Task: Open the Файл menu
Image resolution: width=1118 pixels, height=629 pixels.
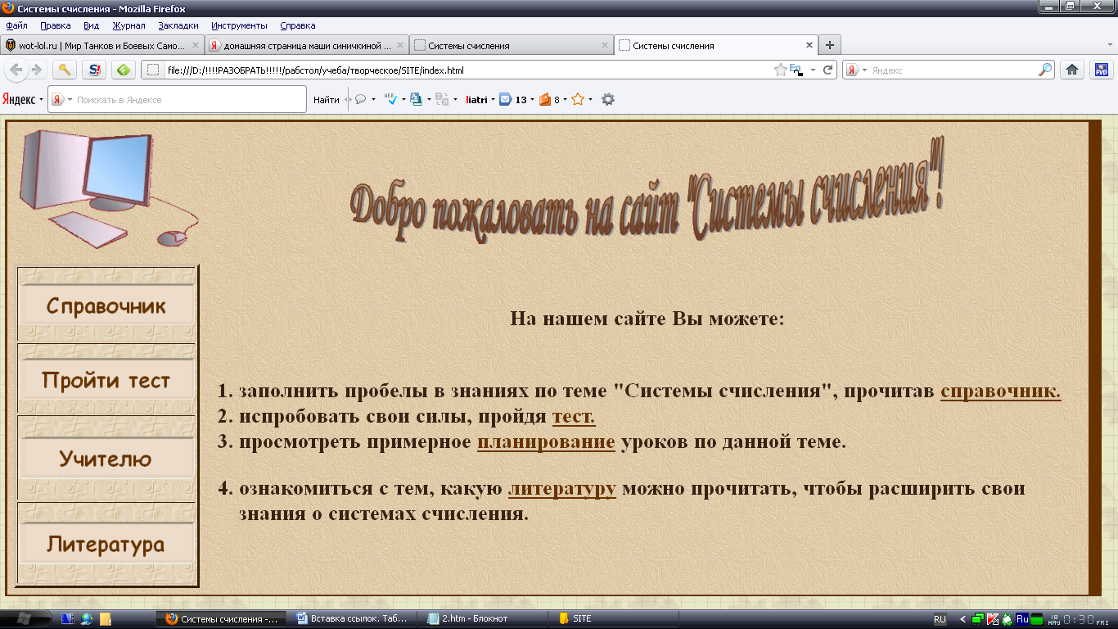Action: (16, 25)
